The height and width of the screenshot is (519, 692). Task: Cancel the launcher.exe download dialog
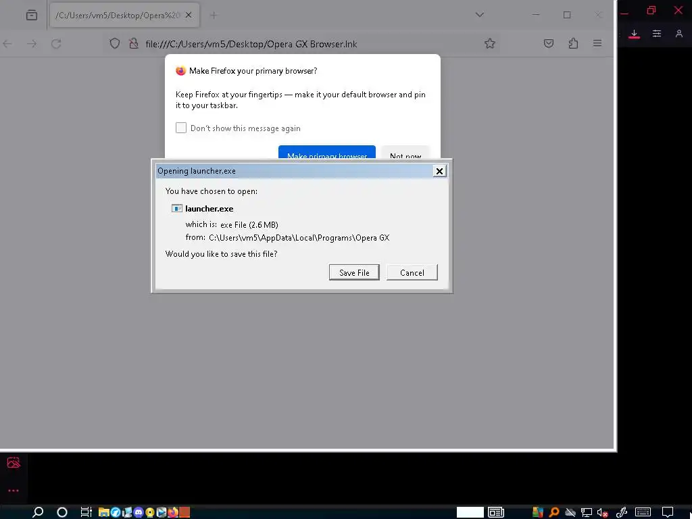pyautogui.click(x=412, y=272)
